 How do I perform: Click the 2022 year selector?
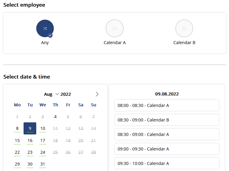coord(66,94)
